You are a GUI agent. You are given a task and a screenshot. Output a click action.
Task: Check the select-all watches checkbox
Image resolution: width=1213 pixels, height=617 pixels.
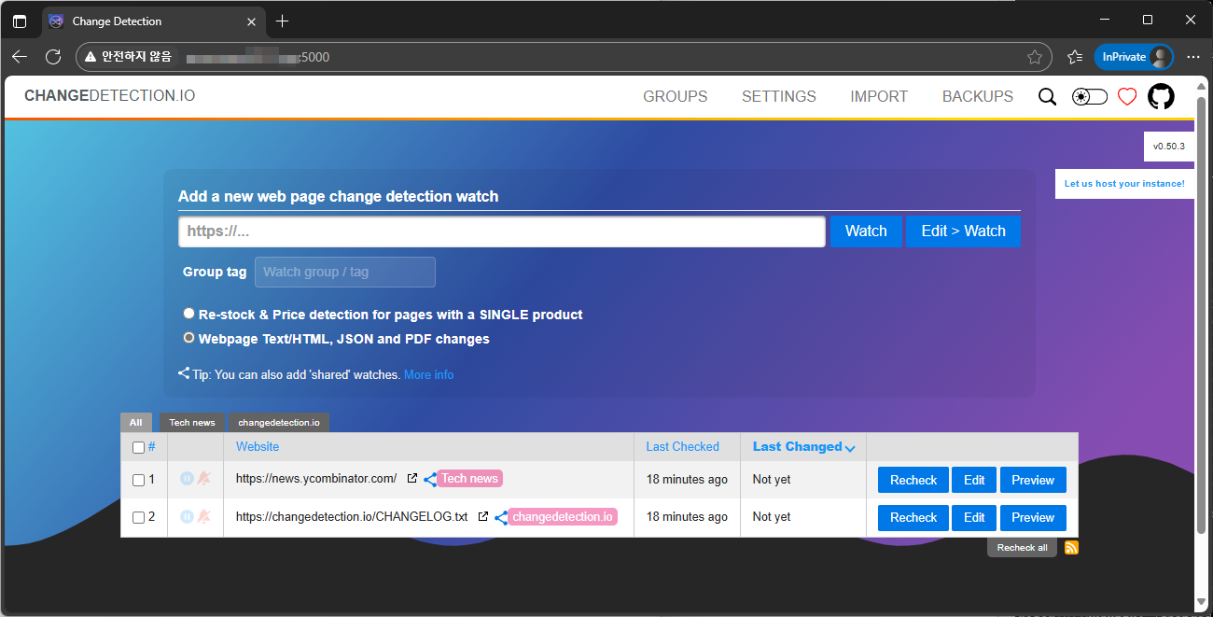(x=138, y=447)
